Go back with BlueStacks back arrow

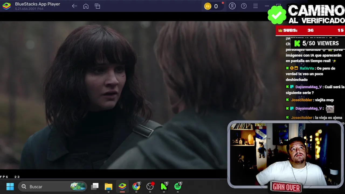click(x=75, y=6)
